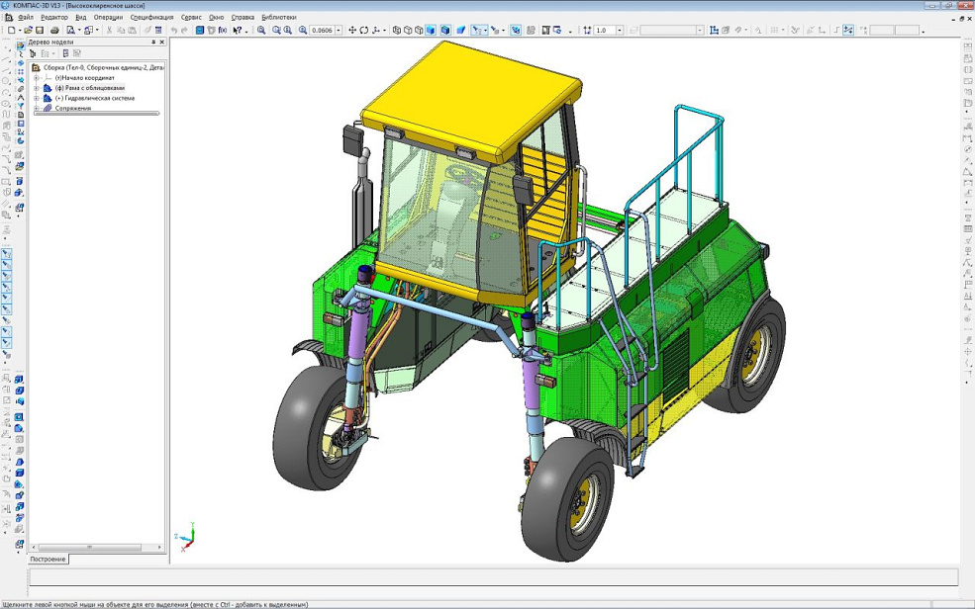Select the Pan view (move) tool
The width and height of the screenshot is (975, 609).
pyautogui.click(x=352, y=31)
